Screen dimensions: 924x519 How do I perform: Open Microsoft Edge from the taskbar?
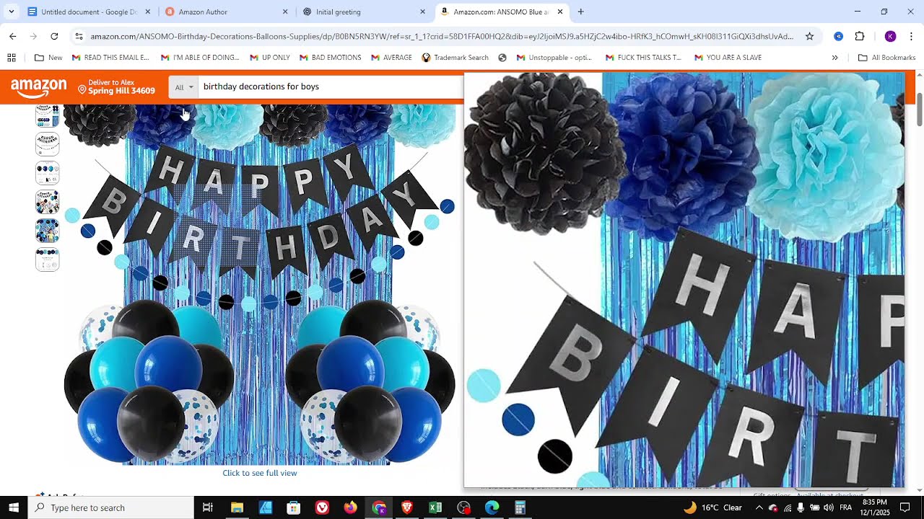[x=492, y=507]
